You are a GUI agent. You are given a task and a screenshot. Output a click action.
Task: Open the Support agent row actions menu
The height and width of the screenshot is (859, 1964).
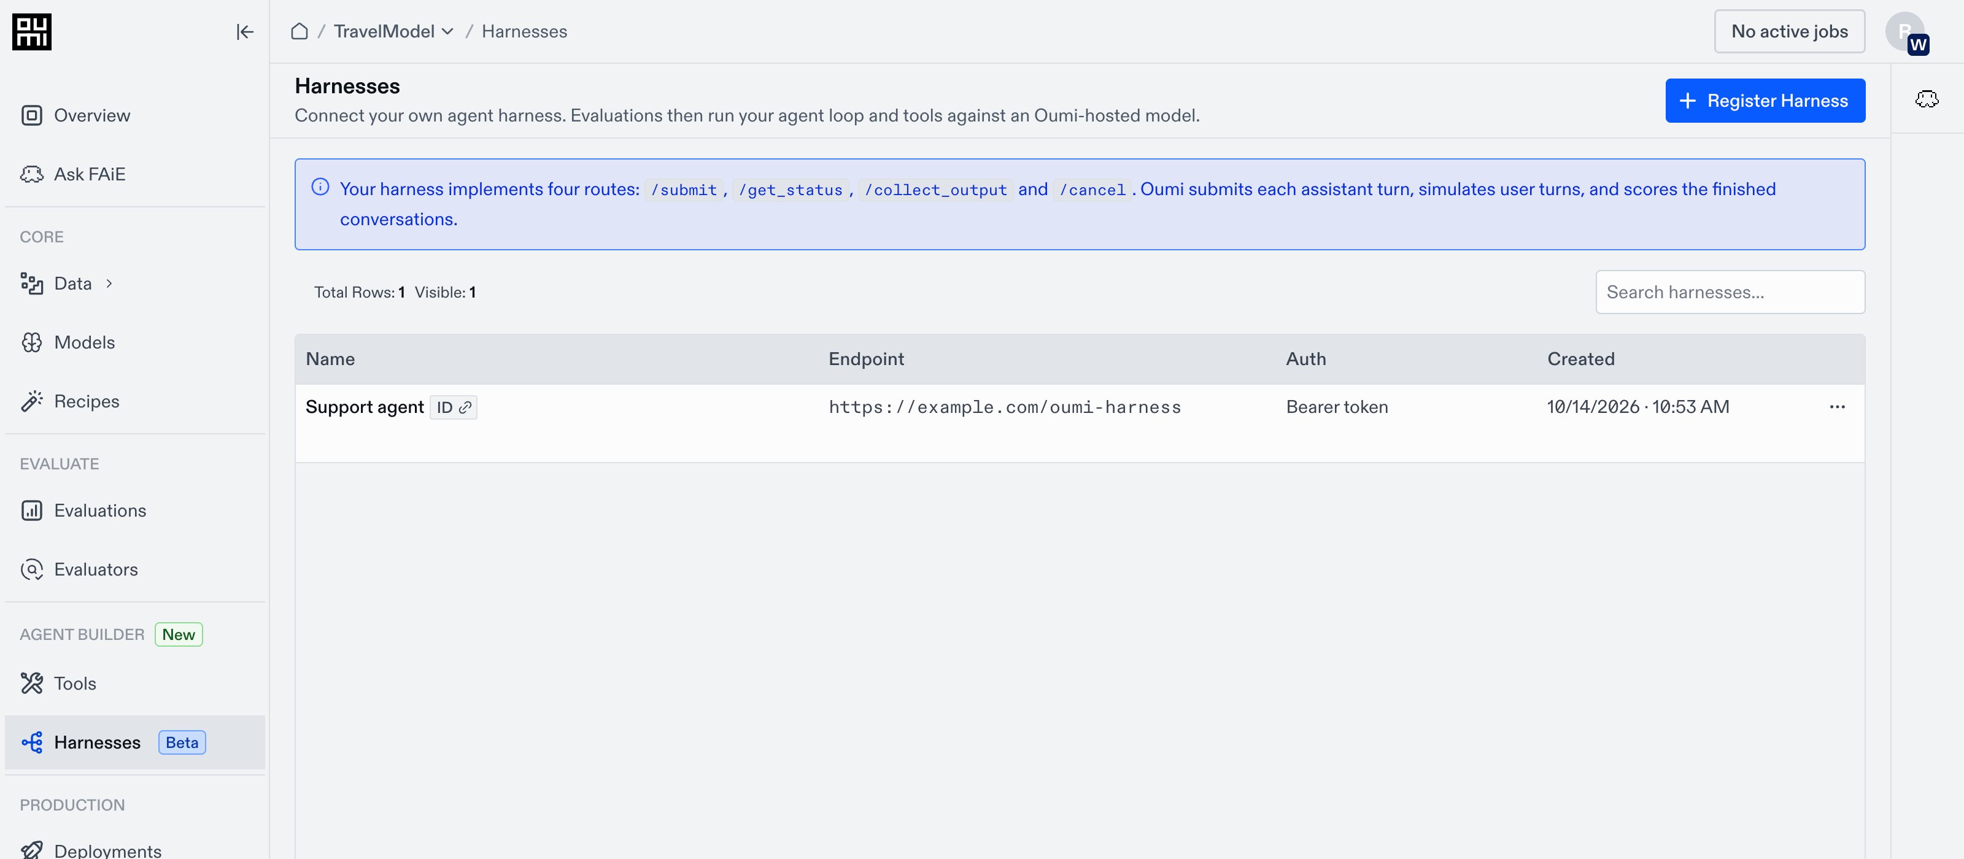(x=1837, y=407)
